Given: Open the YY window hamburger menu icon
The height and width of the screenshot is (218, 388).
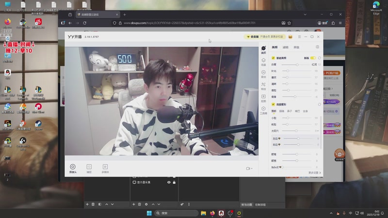Looking at the screenshot, I should (299, 37).
